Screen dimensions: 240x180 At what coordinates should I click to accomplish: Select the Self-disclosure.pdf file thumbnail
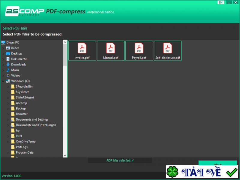pos(167,50)
